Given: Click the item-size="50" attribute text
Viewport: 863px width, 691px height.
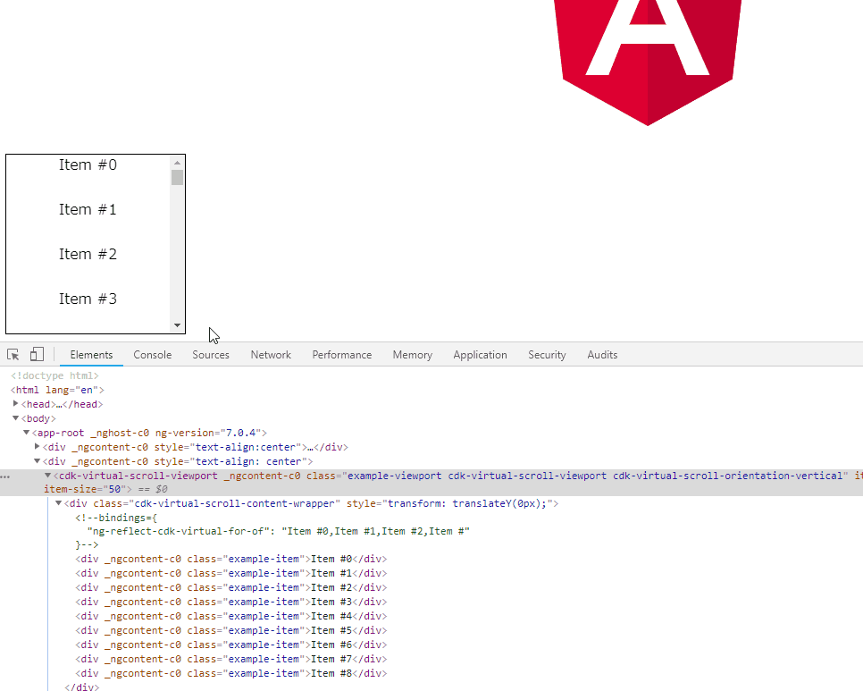Looking at the screenshot, I should (x=85, y=489).
